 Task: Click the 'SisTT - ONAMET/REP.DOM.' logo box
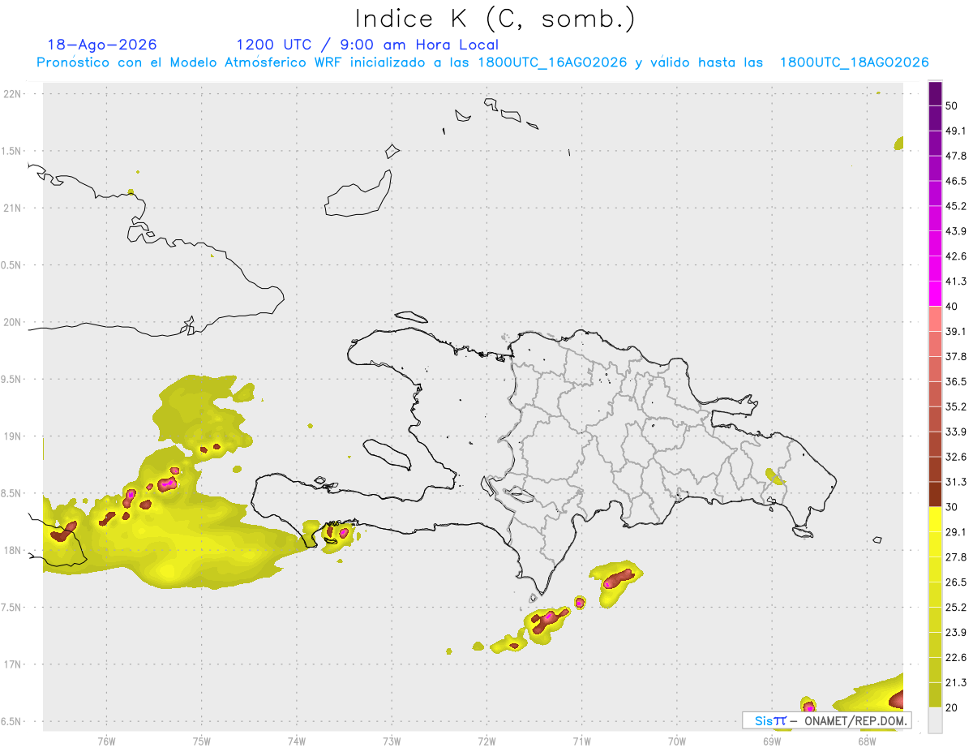pyautogui.click(x=827, y=720)
